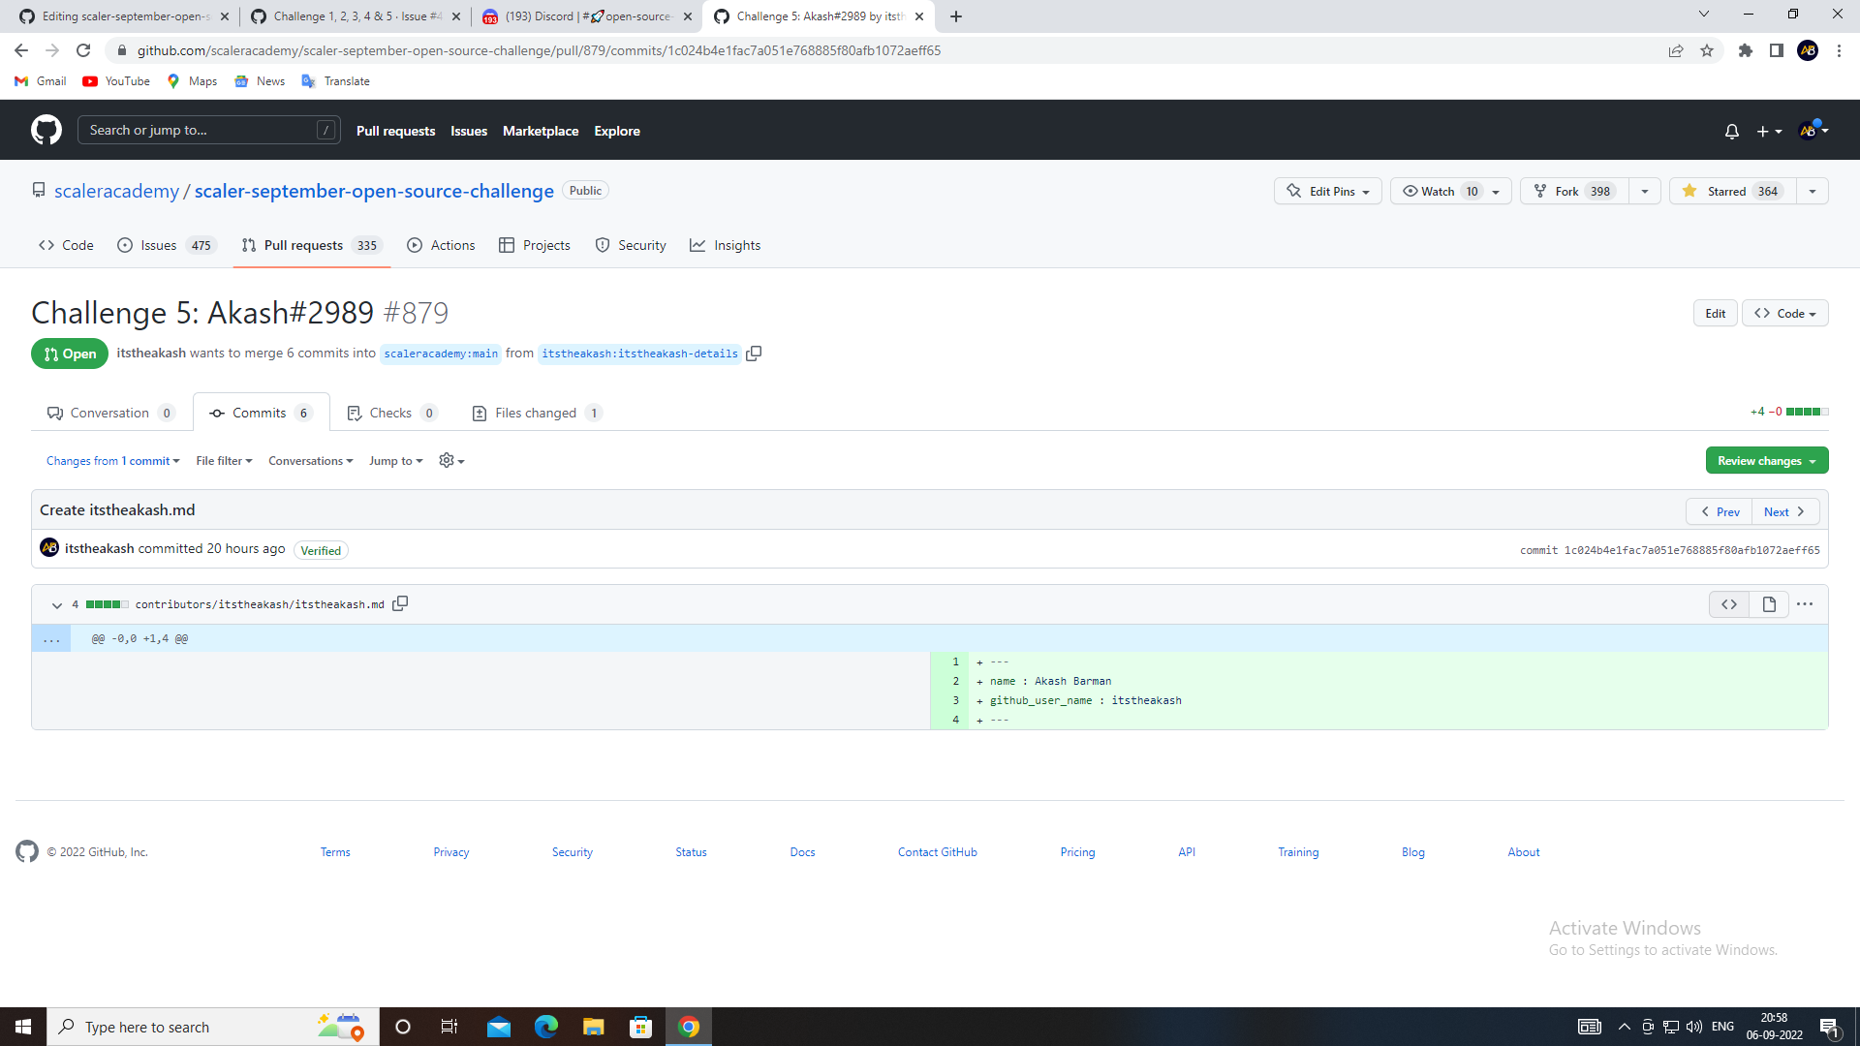Copy the head branch name to clipboard
Image resolution: width=1860 pixels, height=1046 pixels.
pyautogui.click(x=754, y=353)
